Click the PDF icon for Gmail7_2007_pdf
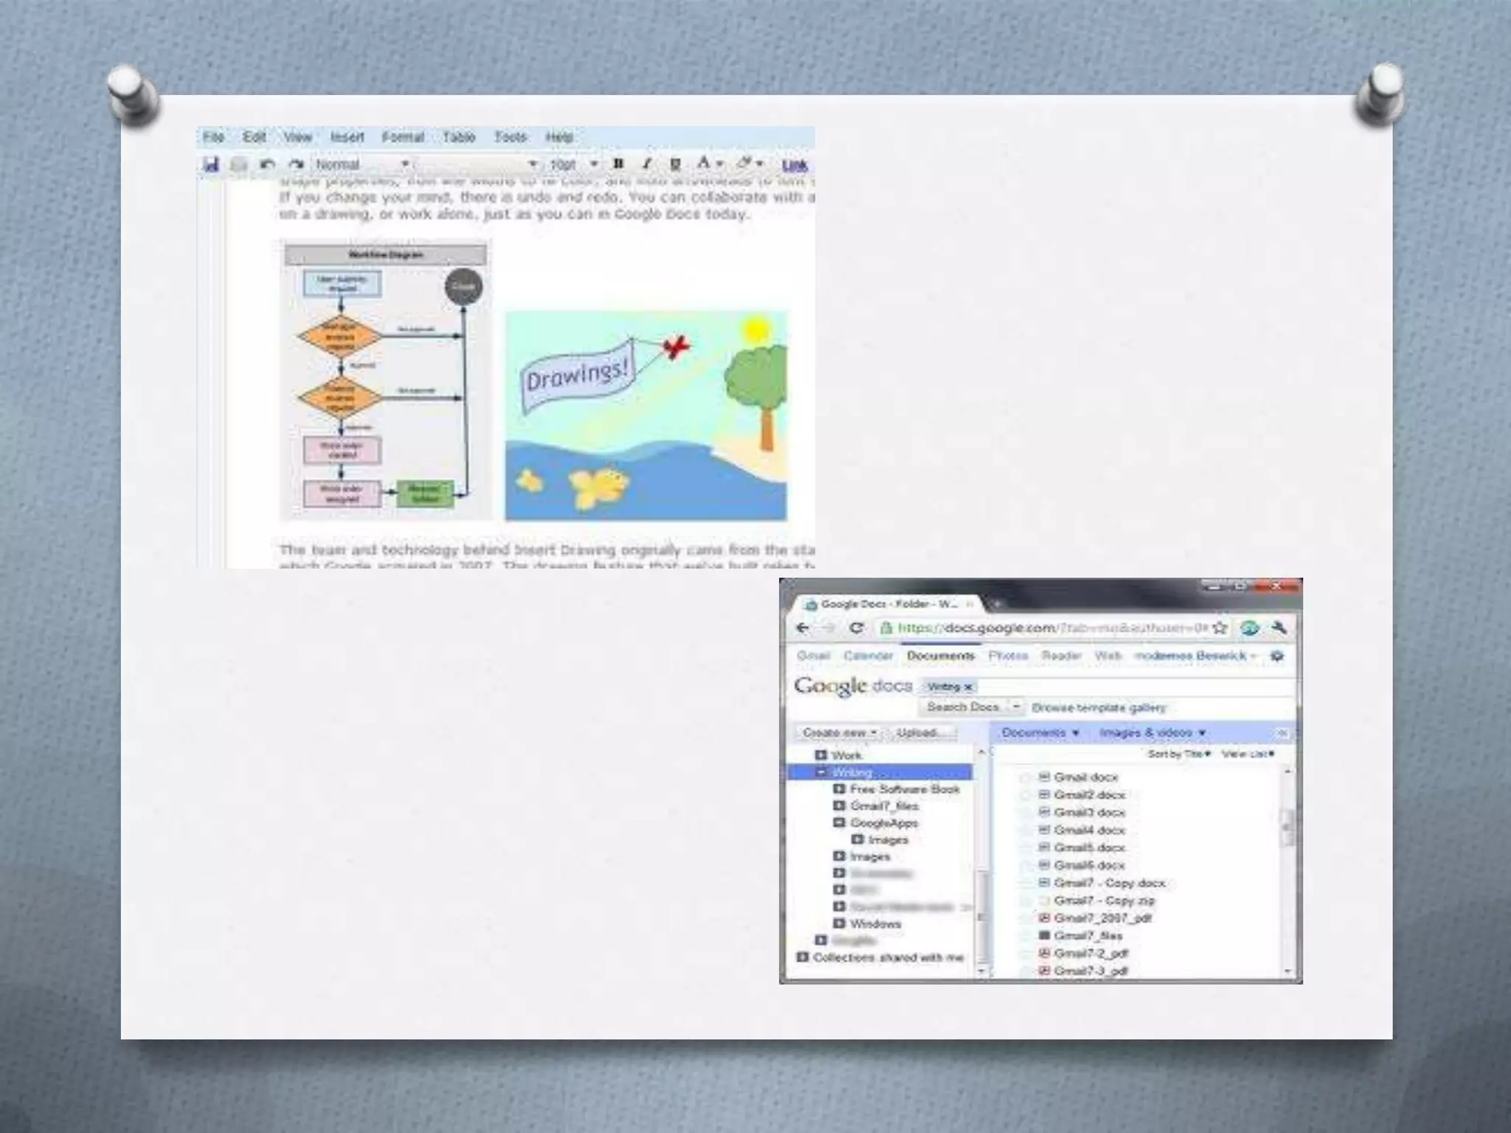 coord(1044,918)
